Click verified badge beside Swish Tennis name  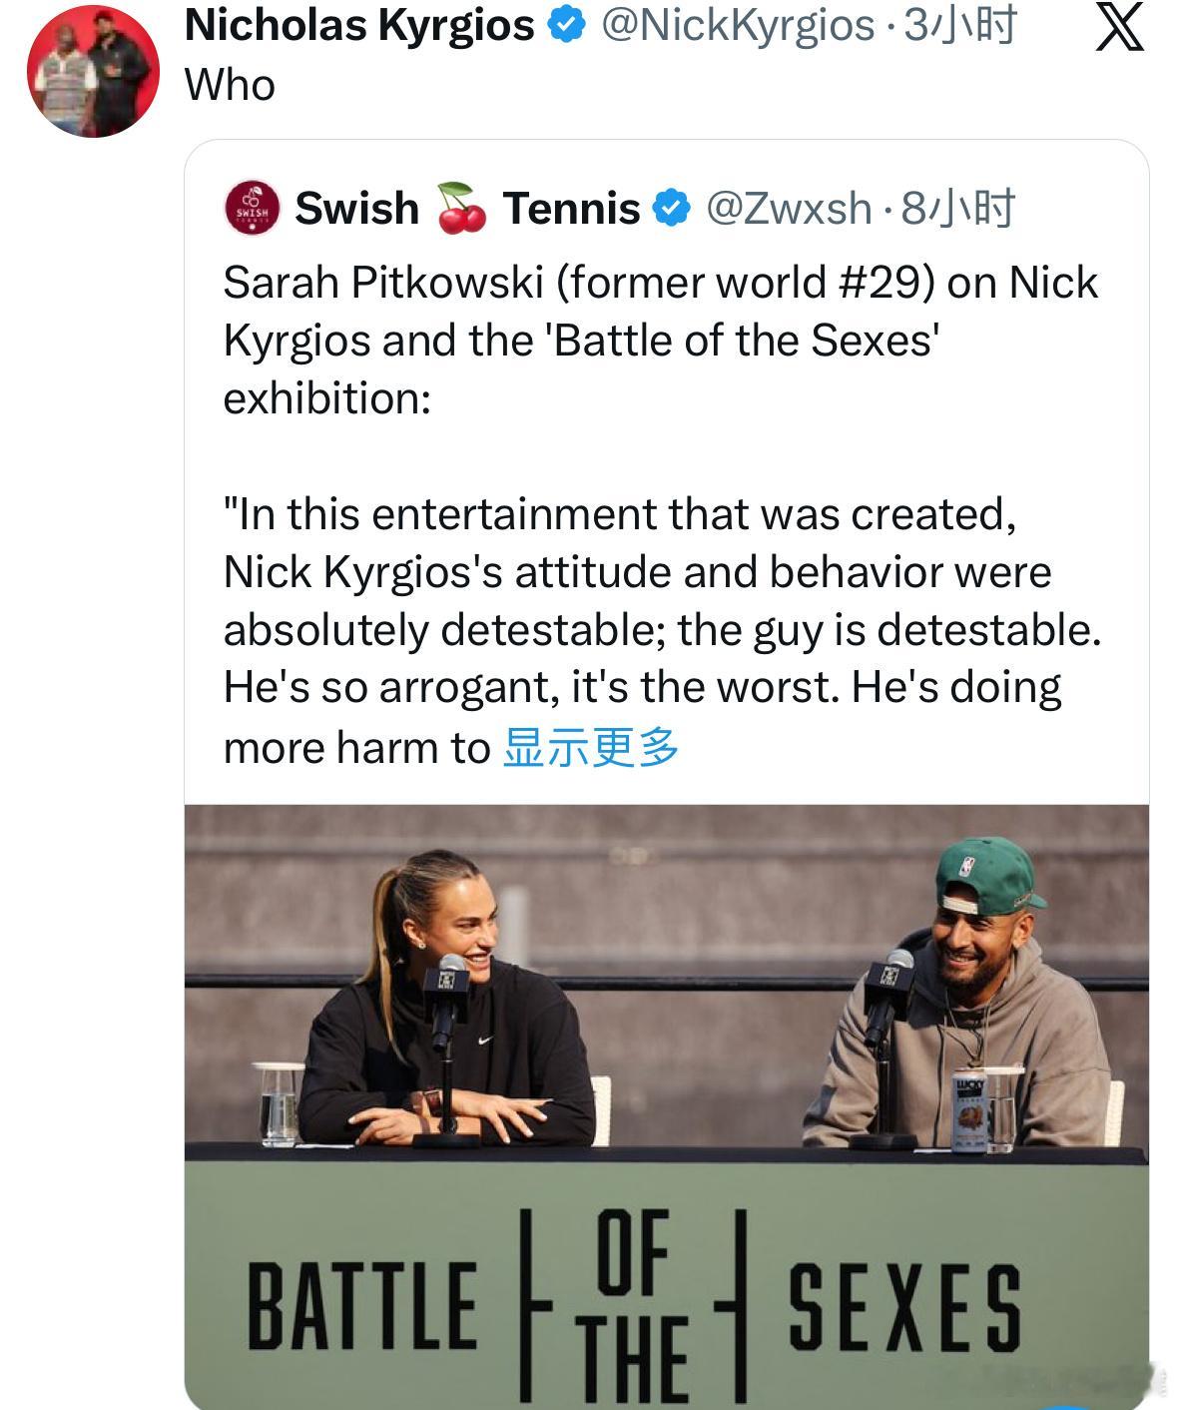click(671, 209)
